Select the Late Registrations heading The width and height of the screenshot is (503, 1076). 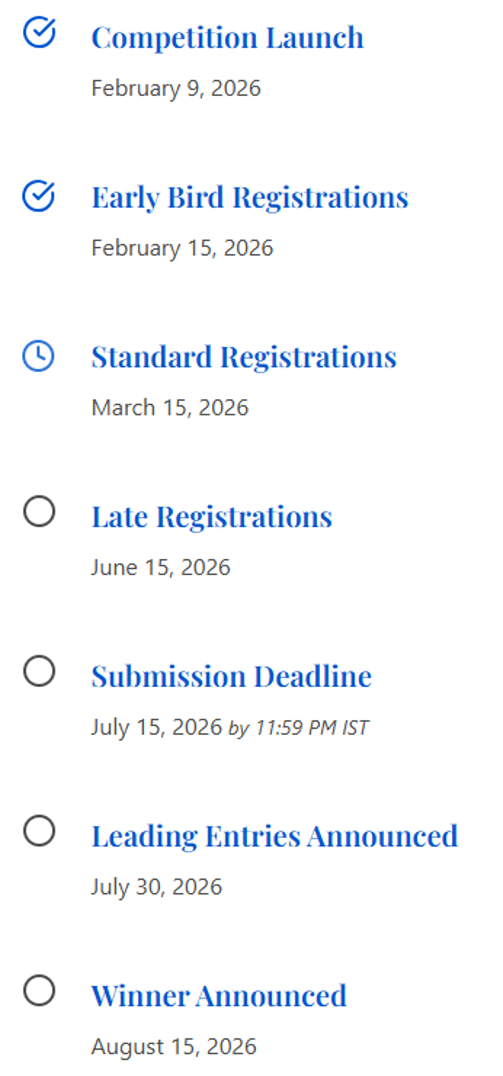point(212,517)
